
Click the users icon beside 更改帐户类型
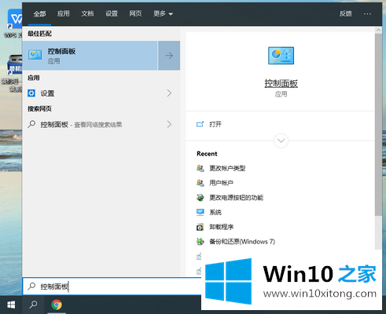point(200,168)
